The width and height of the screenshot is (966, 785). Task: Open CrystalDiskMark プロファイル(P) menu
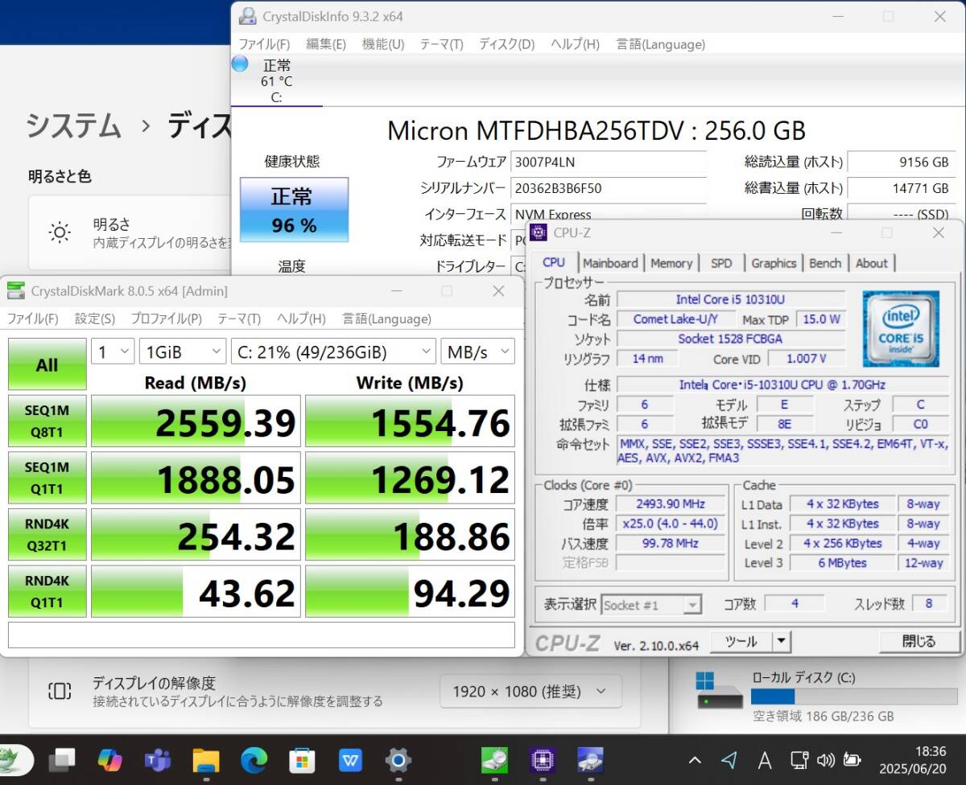tap(166, 319)
